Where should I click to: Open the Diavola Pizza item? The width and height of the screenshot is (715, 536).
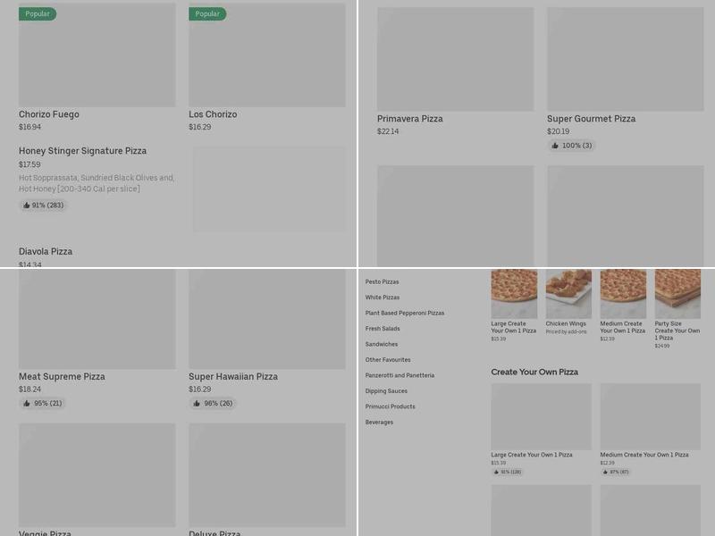coord(46,252)
